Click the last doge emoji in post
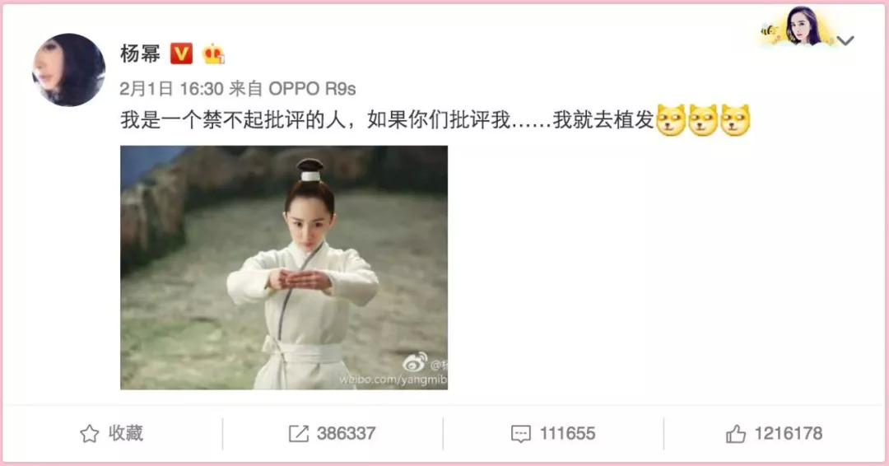Screen dimensions: 889x466 [x=735, y=119]
